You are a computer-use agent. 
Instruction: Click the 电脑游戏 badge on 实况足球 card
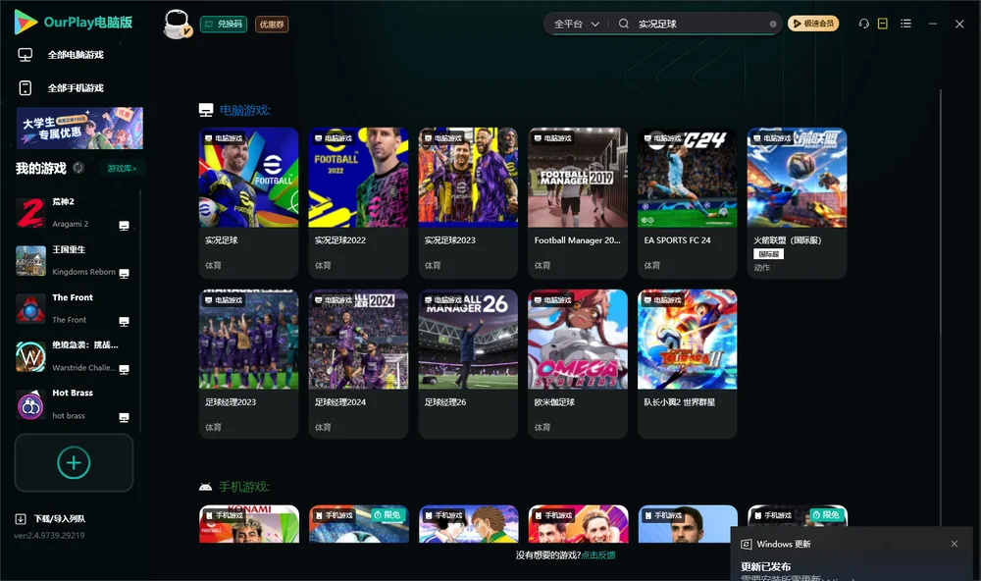click(224, 137)
